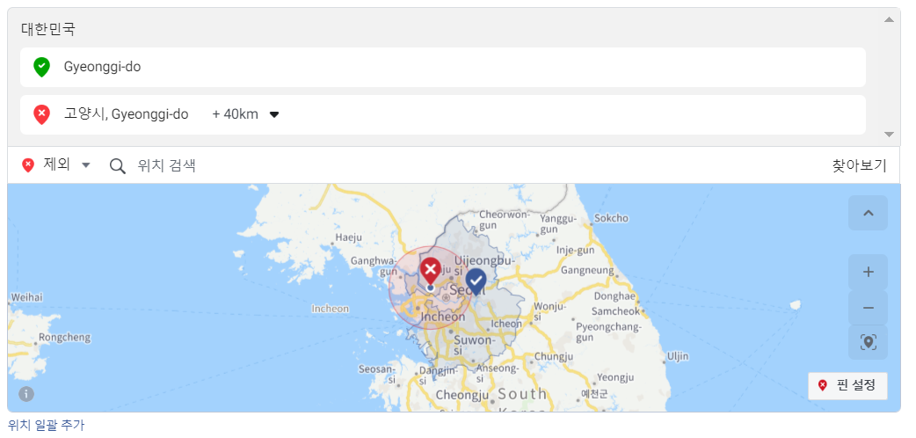The image size is (916, 438).
Task: Collapse the map with the chevron-up button
Action: tap(868, 213)
